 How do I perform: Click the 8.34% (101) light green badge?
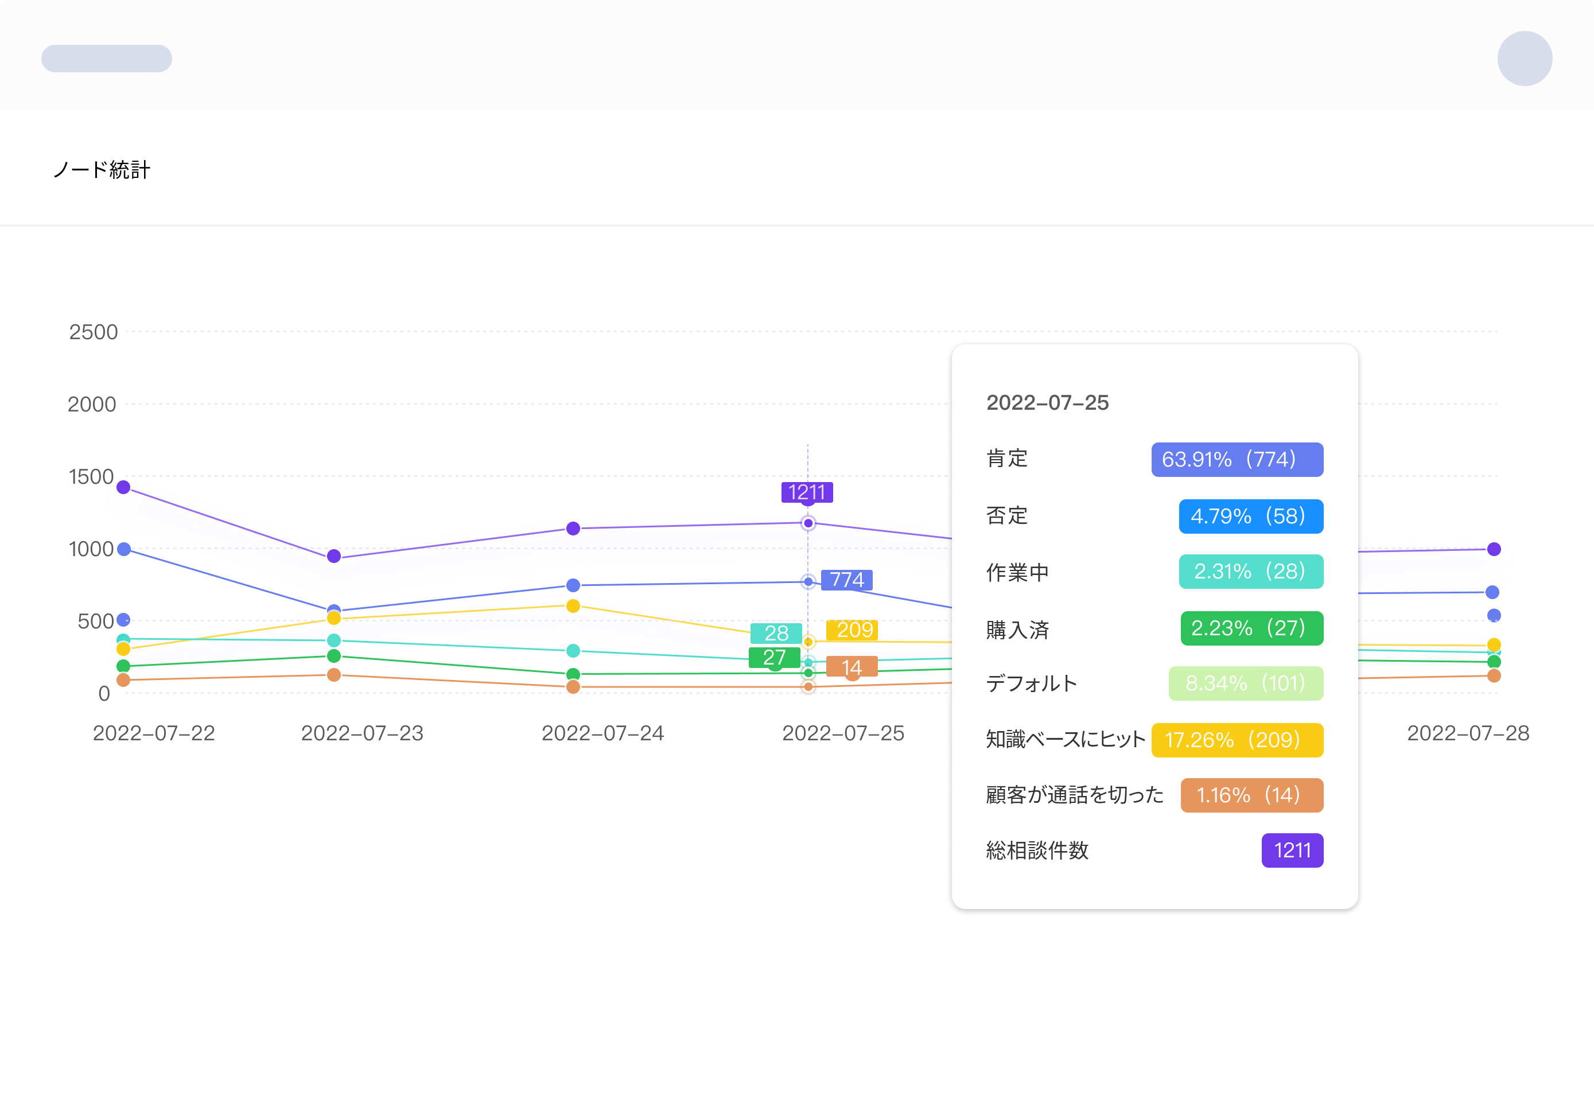pyautogui.click(x=1245, y=683)
